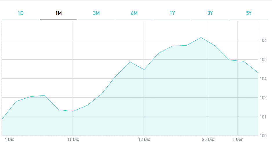Open the 6M time range tab

point(134,13)
